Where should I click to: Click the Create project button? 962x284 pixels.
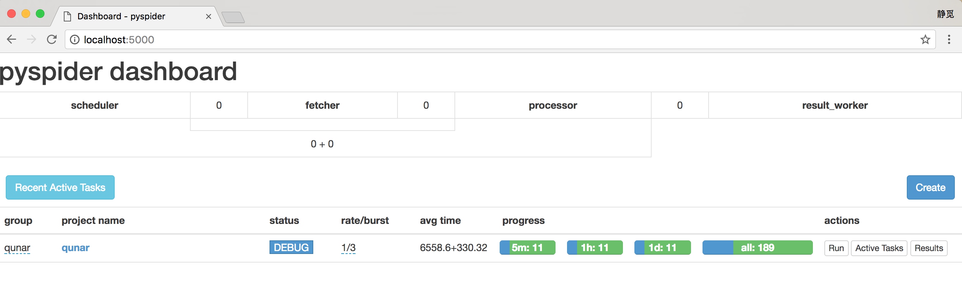(x=930, y=187)
